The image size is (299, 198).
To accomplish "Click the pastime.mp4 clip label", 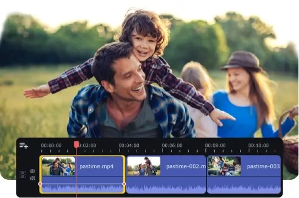I will click(x=96, y=167).
